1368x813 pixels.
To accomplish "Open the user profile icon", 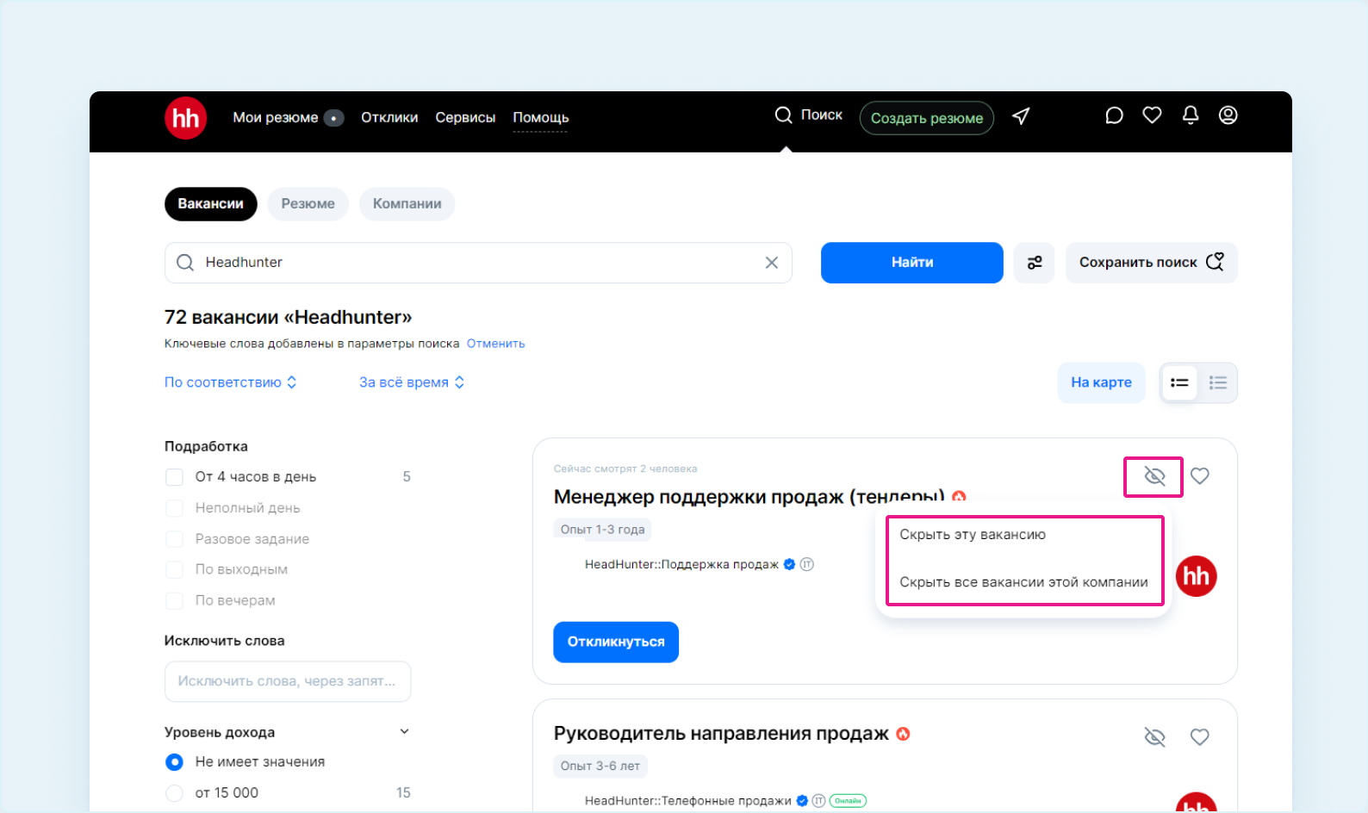I will click(x=1228, y=115).
